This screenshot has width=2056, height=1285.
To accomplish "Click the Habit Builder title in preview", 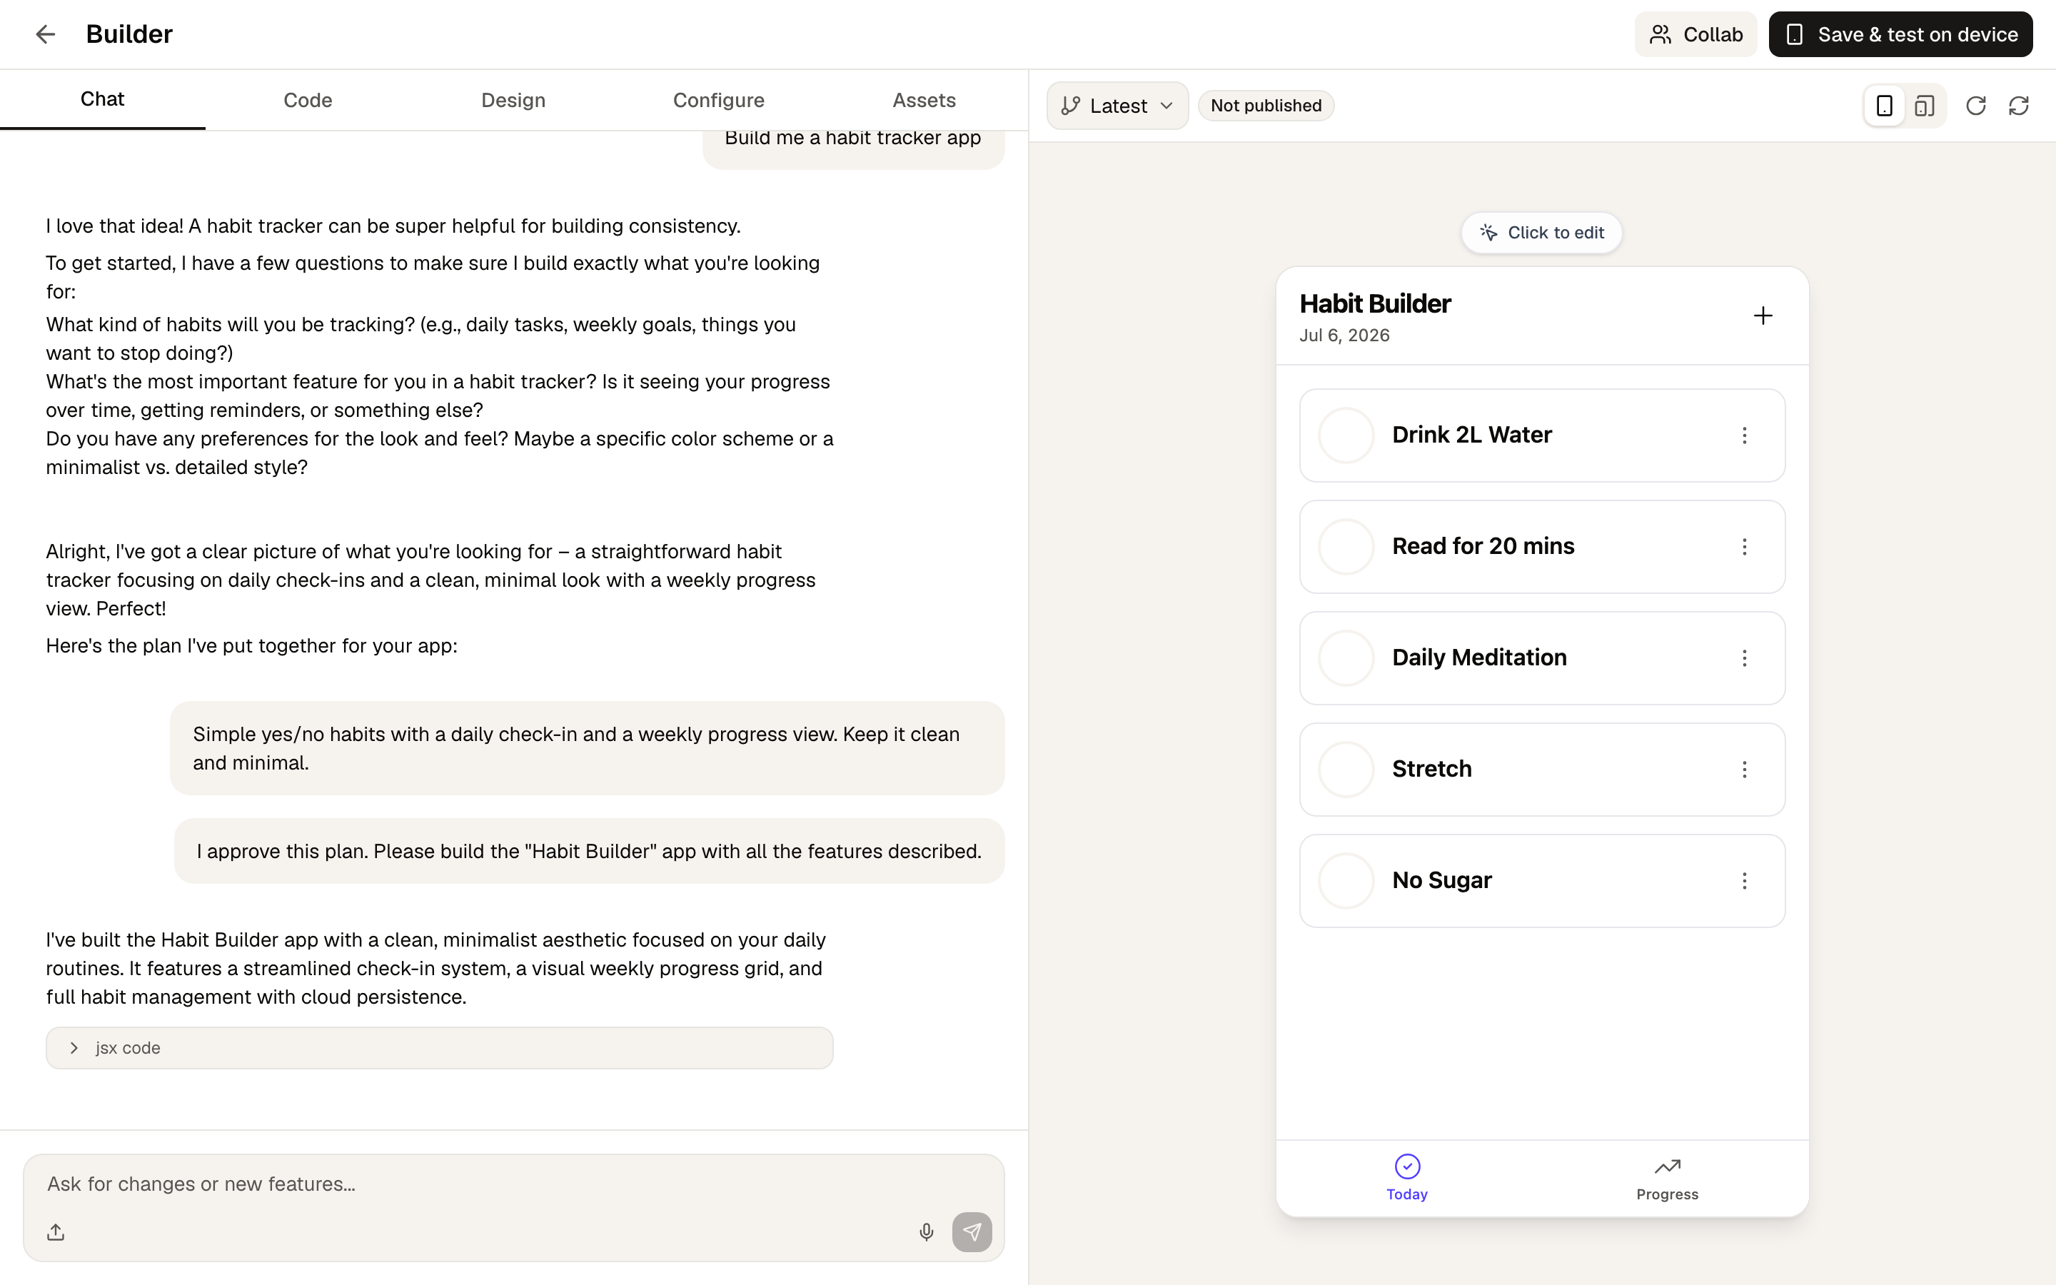I will [1375, 303].
